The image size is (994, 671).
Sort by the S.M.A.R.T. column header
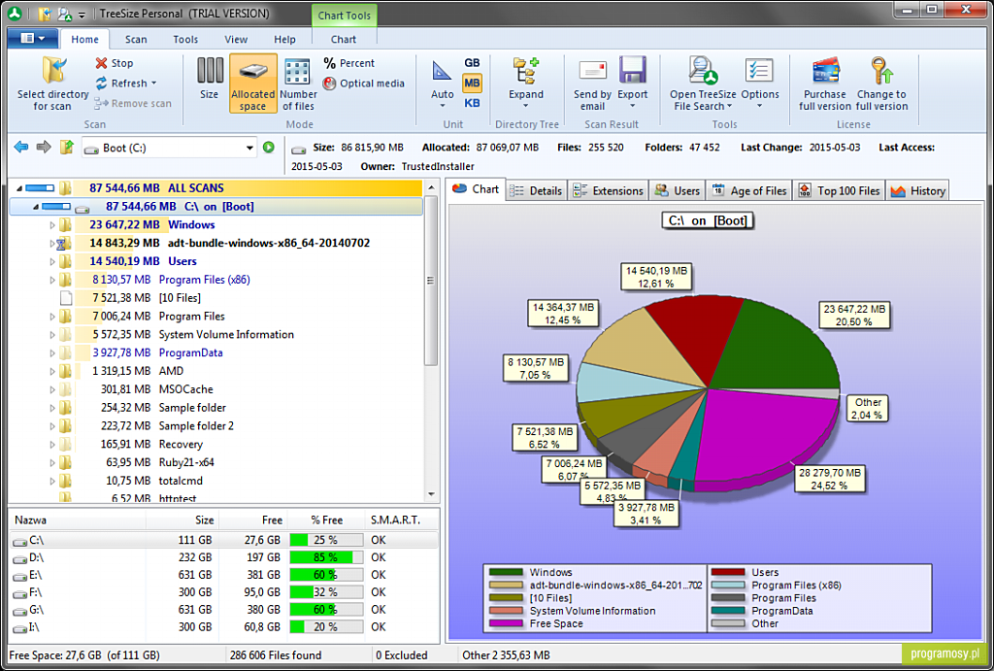pos(396,520)
